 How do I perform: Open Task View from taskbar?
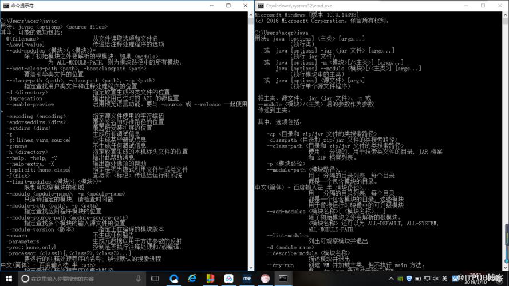coord(155,279)
